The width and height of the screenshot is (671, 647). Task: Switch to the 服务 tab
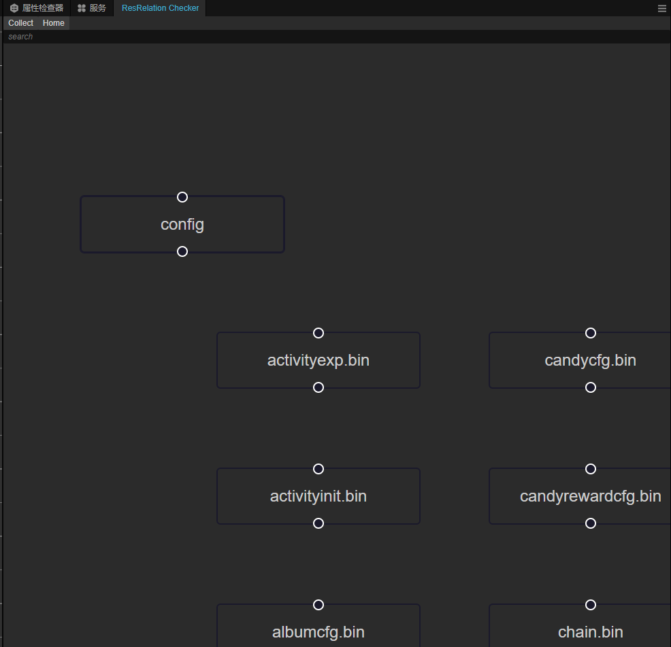92,8
